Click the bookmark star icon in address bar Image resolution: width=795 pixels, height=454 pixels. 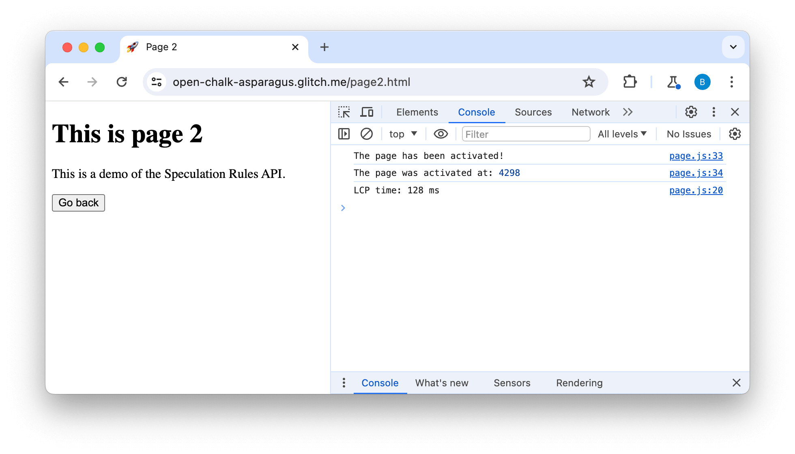(589, 82)
